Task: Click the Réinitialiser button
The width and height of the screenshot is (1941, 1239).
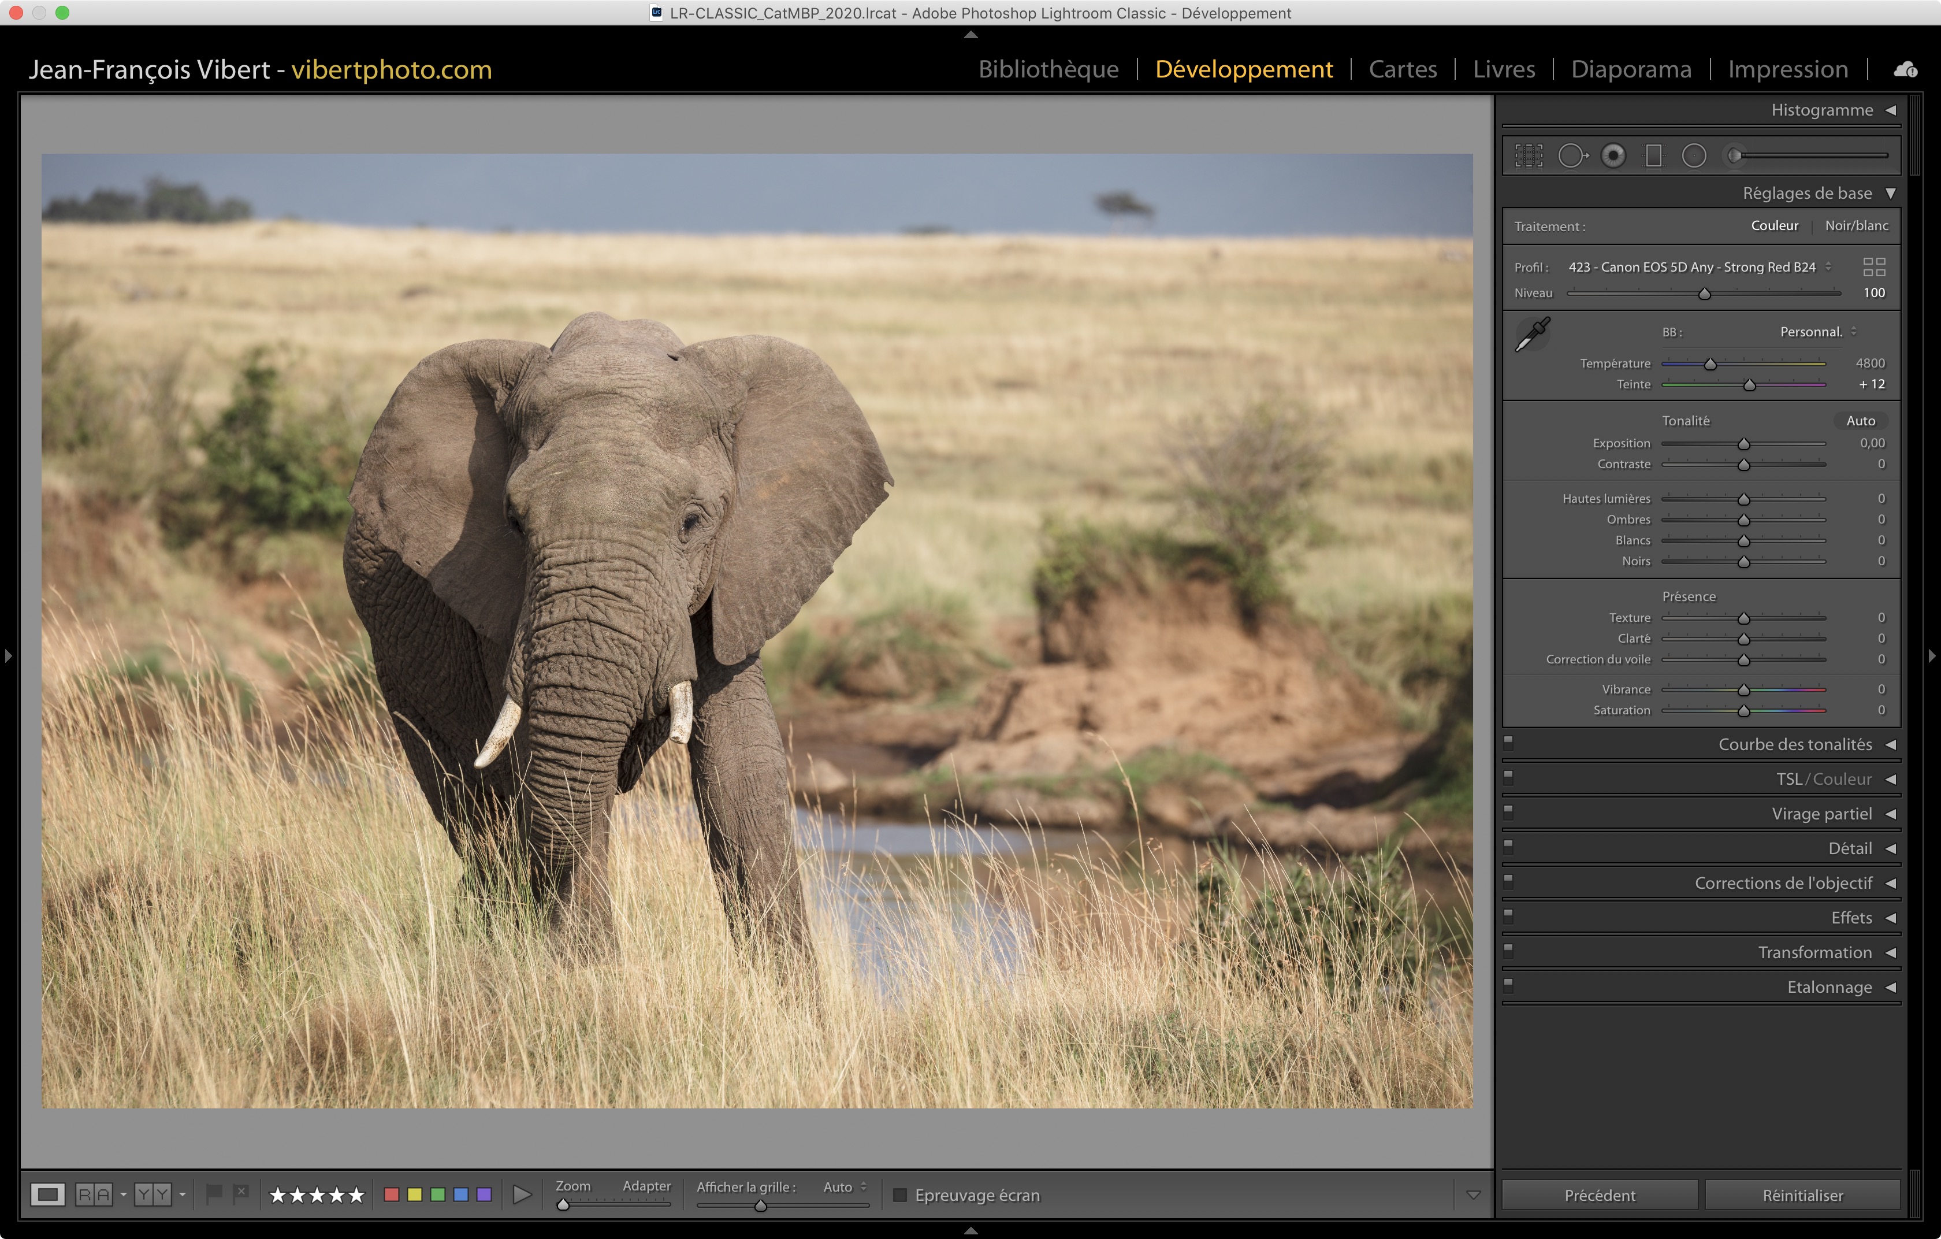Action: point(1802,1195)
